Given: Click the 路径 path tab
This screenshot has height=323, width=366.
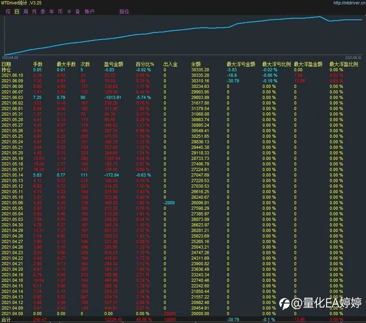Looking at the screenshot, I should click(x=124, y=12).
